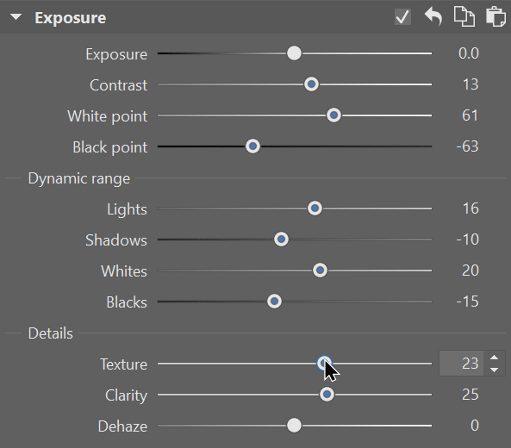The height and width of the screenshot is (448, 511).
Task: Click the Exposure panel title text
Action: point(71,18)
